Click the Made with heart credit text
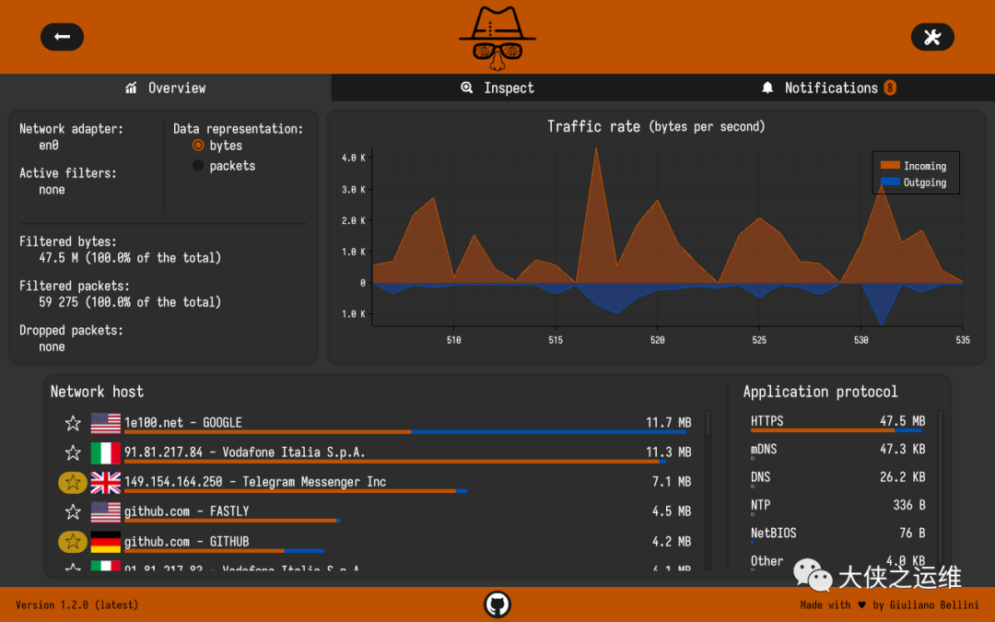 [889, 604]
